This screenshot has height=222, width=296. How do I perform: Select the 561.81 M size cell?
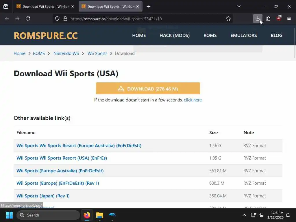click(218, 171)
